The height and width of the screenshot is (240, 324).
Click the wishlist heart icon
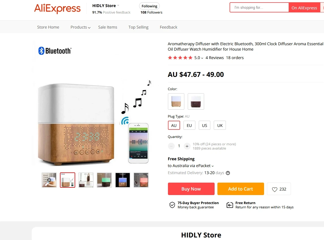coord(275,189)
